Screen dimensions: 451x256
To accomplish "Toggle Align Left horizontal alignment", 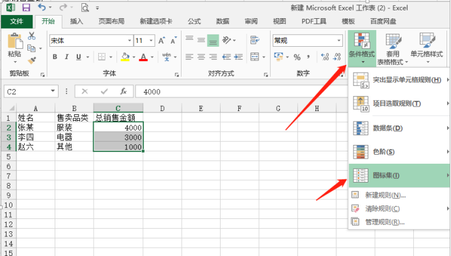I will [189, 57].
